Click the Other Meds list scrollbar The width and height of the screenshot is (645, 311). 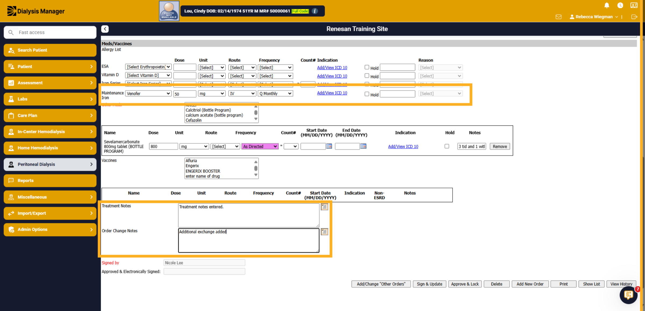click(256, 113)
